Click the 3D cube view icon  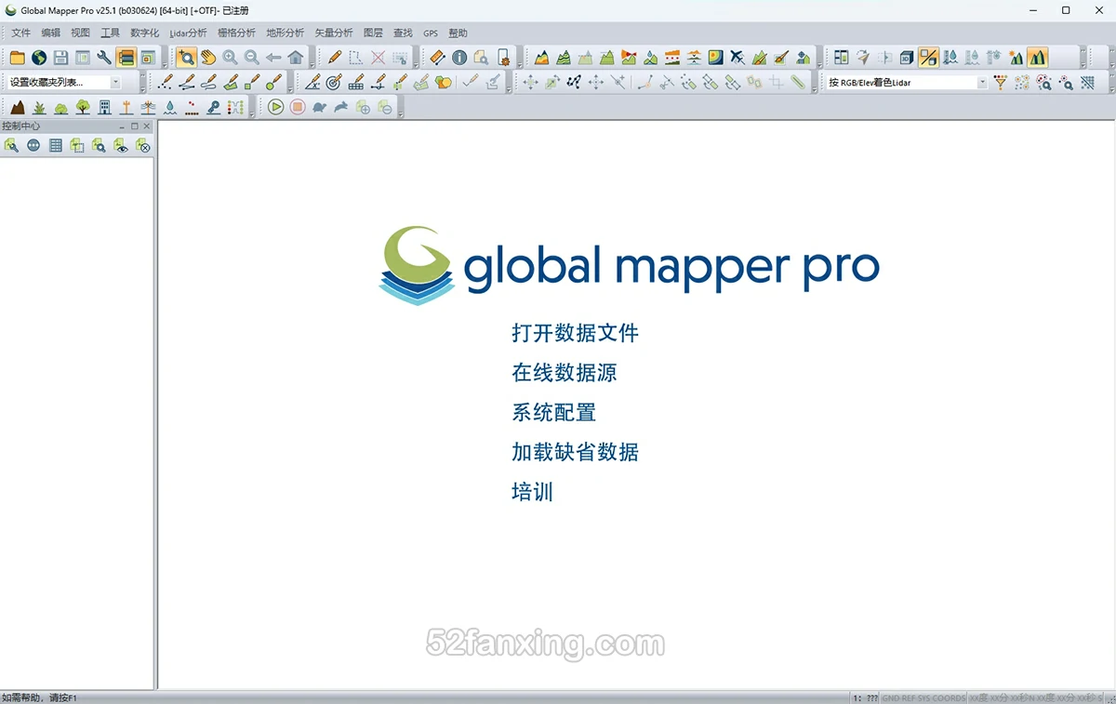907,58
